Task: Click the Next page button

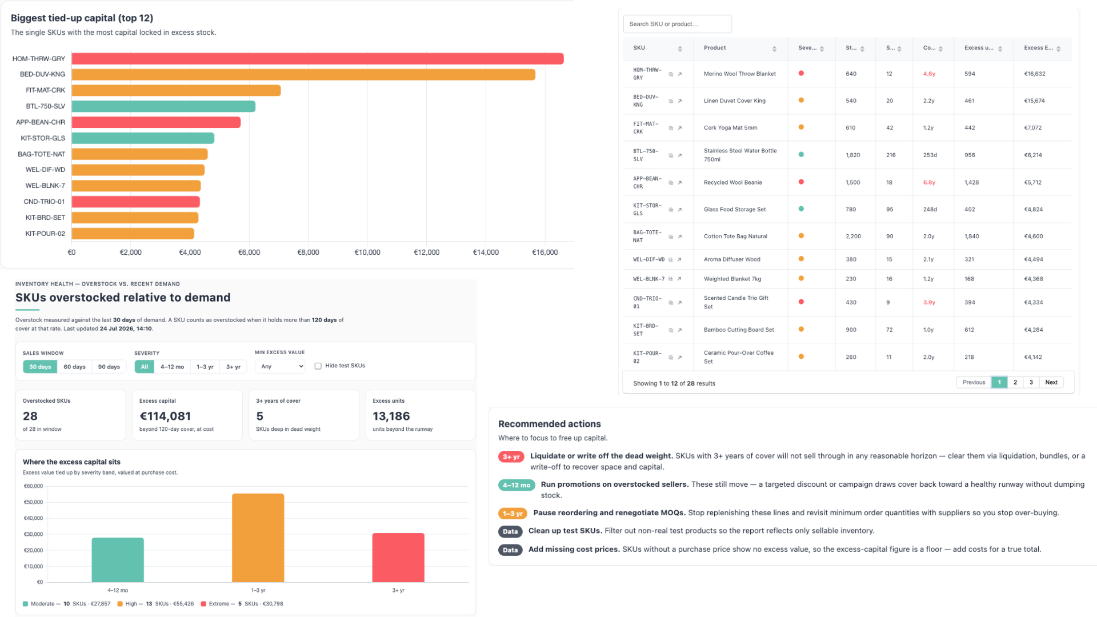Action: coord(1051,383)
